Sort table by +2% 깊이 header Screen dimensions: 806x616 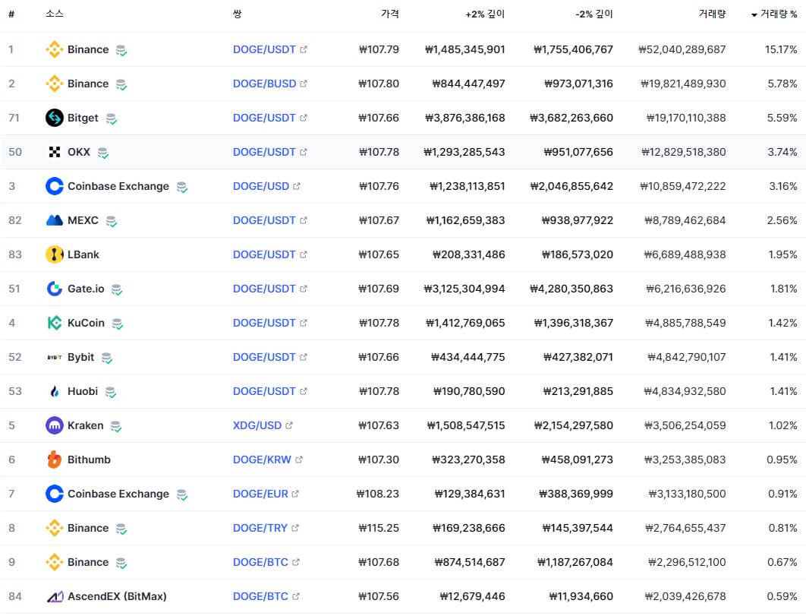(x=485, y=14)
